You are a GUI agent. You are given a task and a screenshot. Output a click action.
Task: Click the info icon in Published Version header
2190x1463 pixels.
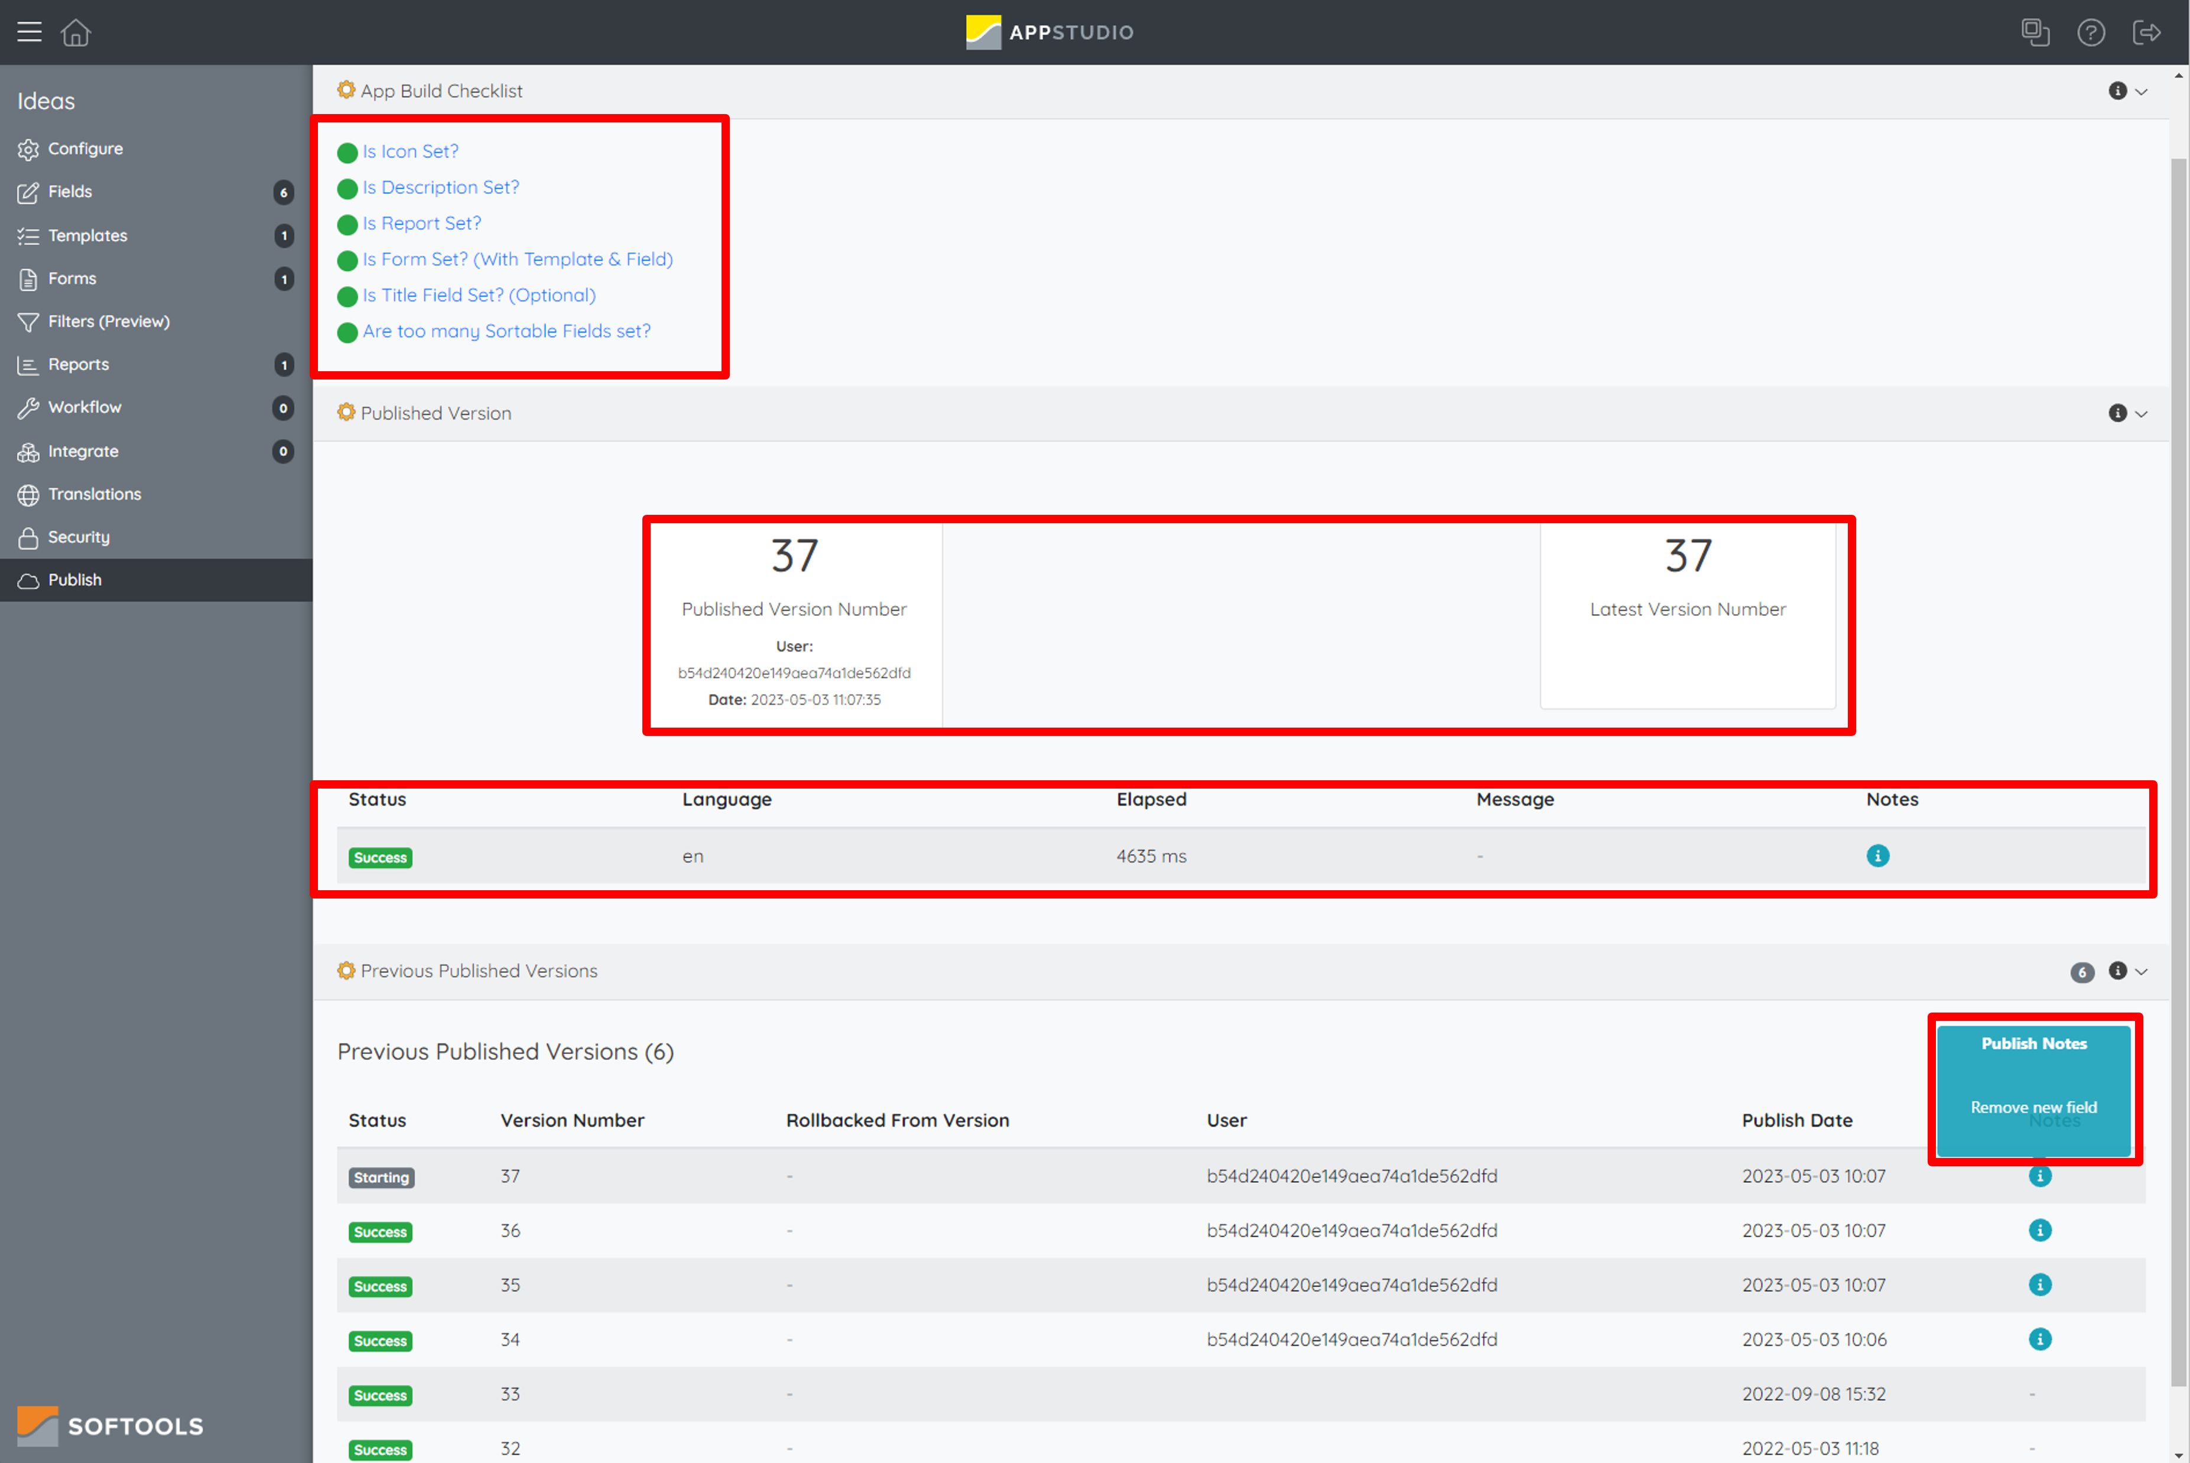pyautogui.click(x=2117, y=413)
